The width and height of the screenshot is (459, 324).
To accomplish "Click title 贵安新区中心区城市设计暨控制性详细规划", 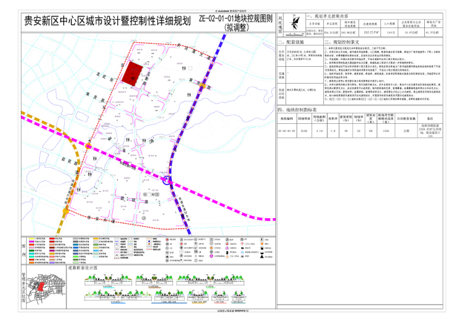I will (x=107, y=21).
